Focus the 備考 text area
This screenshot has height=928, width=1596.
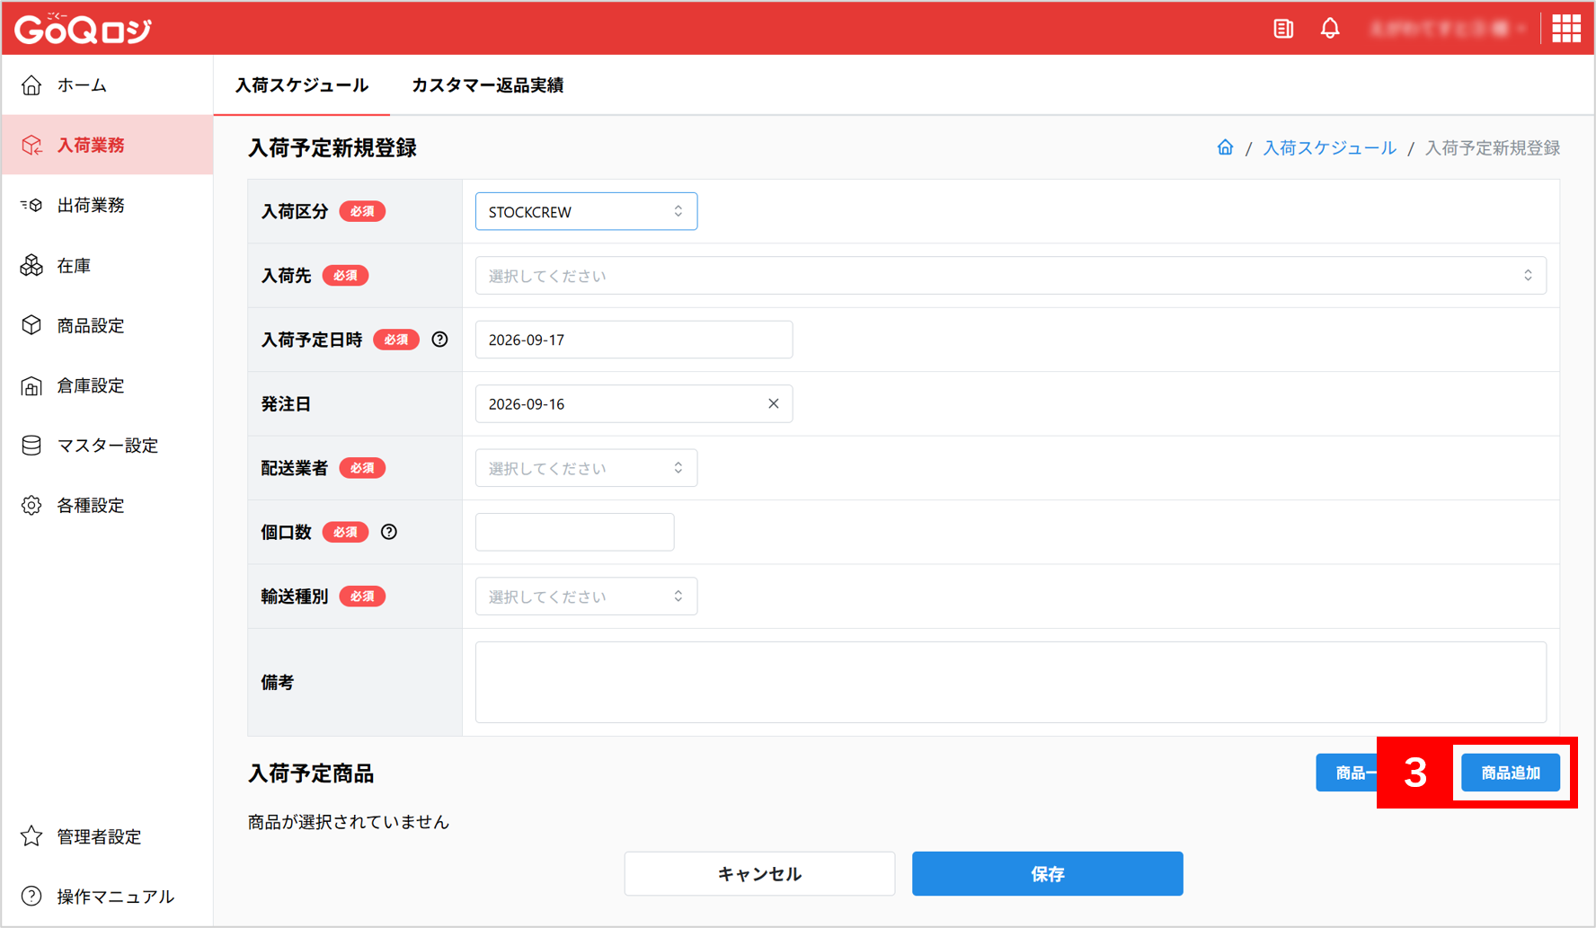point(1010,682)
